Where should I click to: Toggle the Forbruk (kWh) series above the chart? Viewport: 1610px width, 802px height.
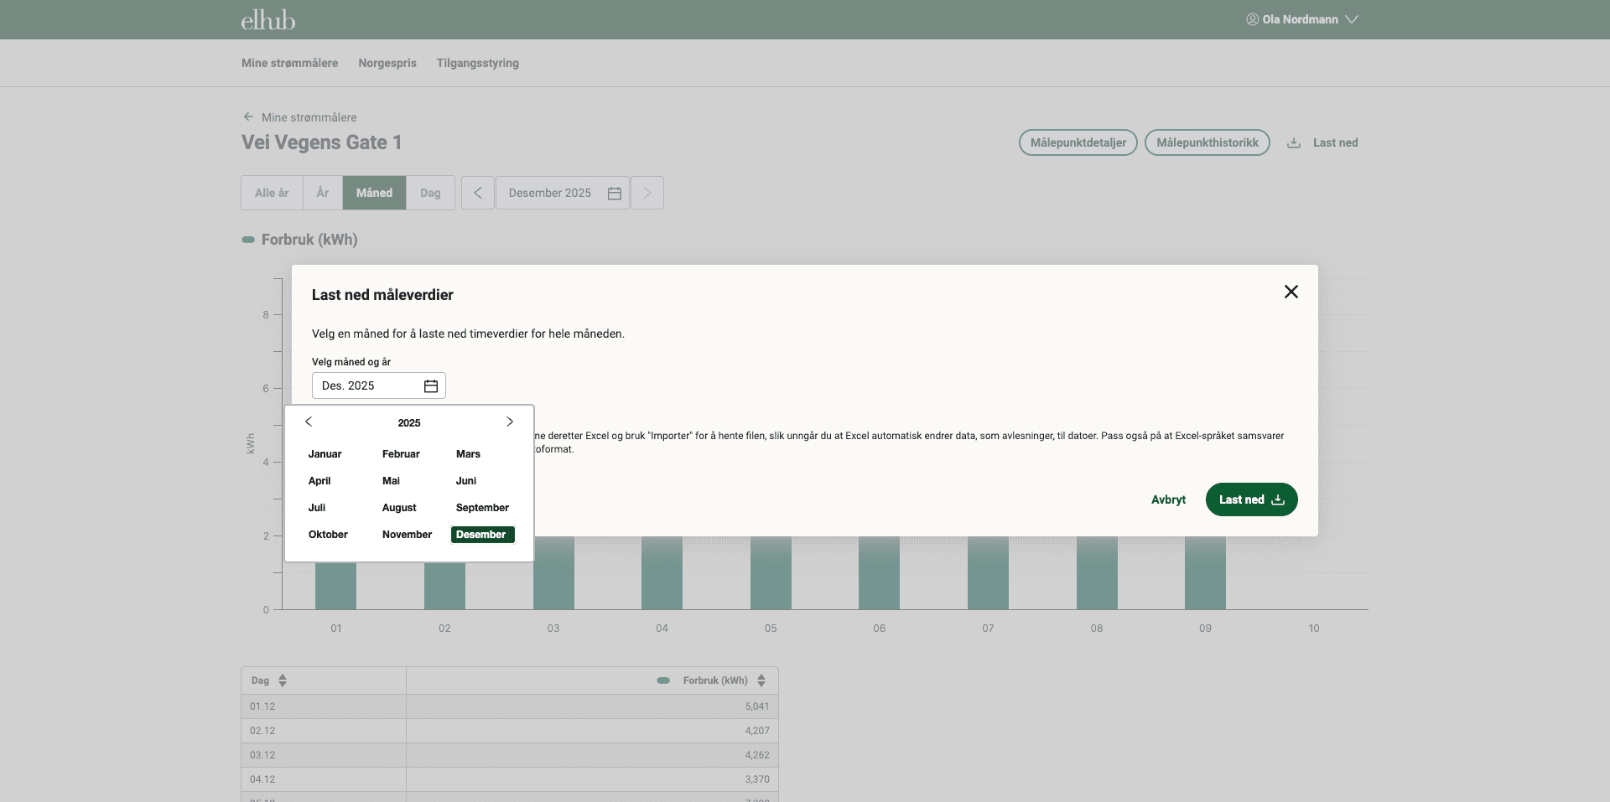(x=248, y=240)
